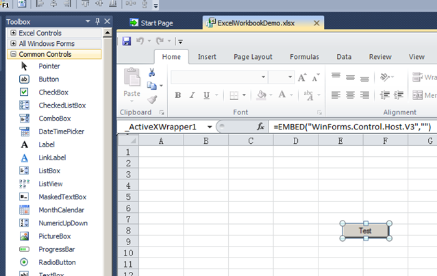Expand the Excel Controls toolbox group

(x=13, y=33)
